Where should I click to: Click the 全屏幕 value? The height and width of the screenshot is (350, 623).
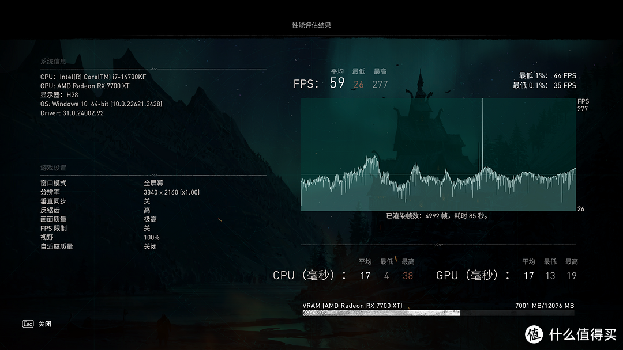click(x=153, y=183)
